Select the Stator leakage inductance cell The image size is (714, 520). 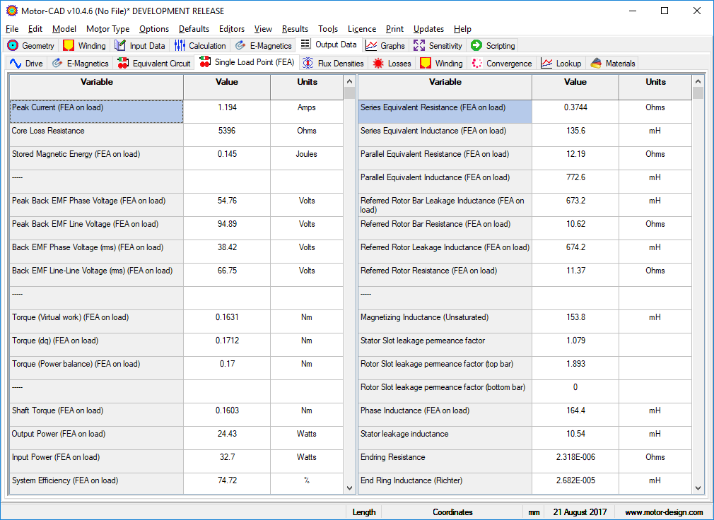coord(445,437)
